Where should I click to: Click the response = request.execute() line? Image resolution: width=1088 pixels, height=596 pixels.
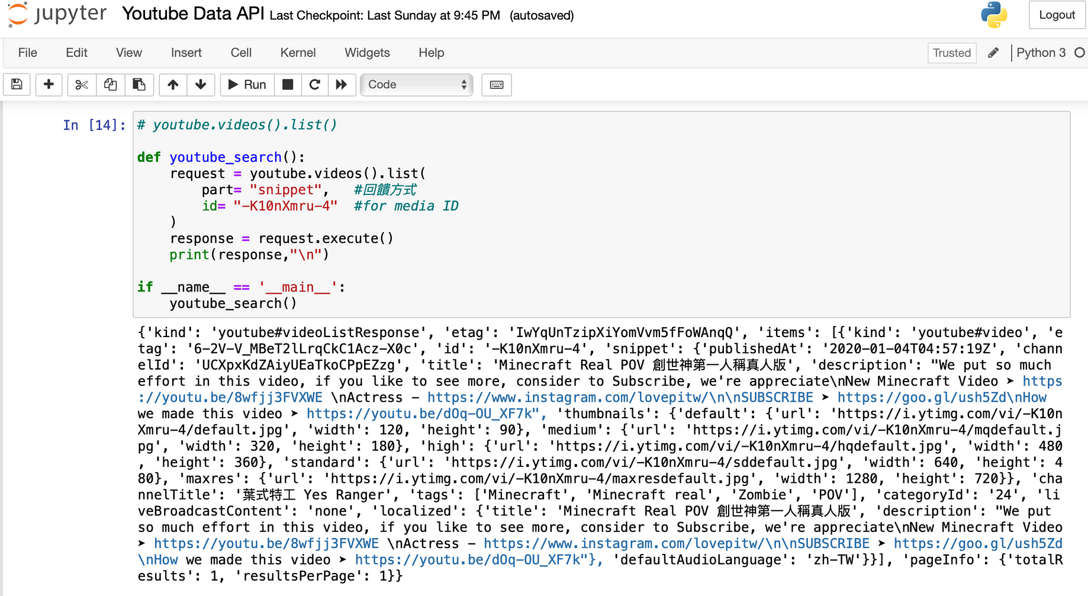click(282, 238)
